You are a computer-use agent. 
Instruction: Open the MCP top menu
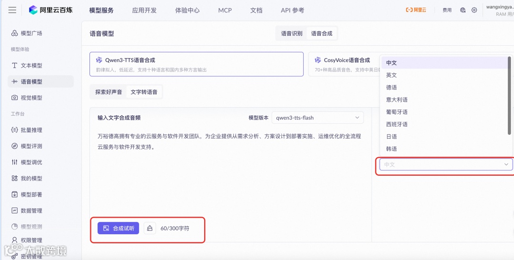225,10
